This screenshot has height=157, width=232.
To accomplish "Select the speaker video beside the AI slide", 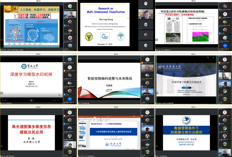I will point(70,15).
